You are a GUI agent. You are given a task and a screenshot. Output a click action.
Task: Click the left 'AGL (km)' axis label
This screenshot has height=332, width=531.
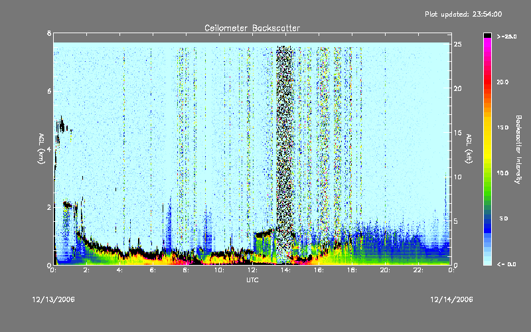point(41,149)
